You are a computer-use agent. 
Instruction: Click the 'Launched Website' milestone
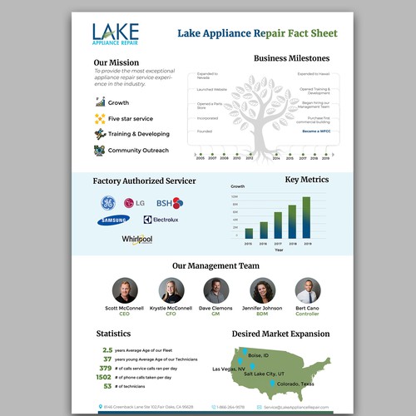pyautogui.click(x=212, y=90)
